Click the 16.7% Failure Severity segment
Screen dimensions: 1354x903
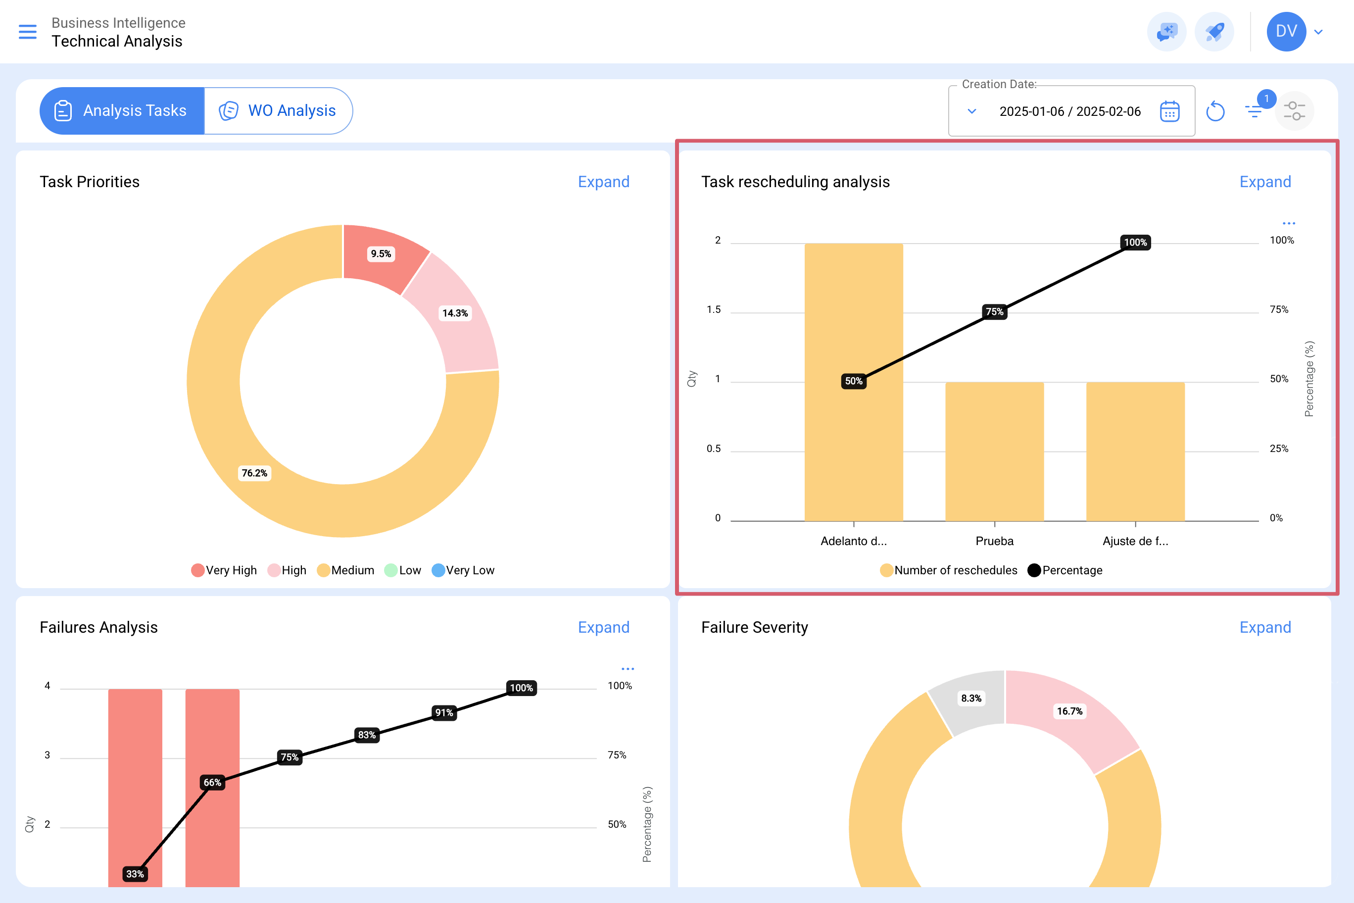coord(1069,711)
